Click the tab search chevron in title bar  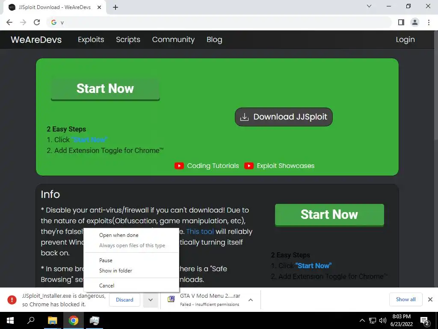point(369,6)
